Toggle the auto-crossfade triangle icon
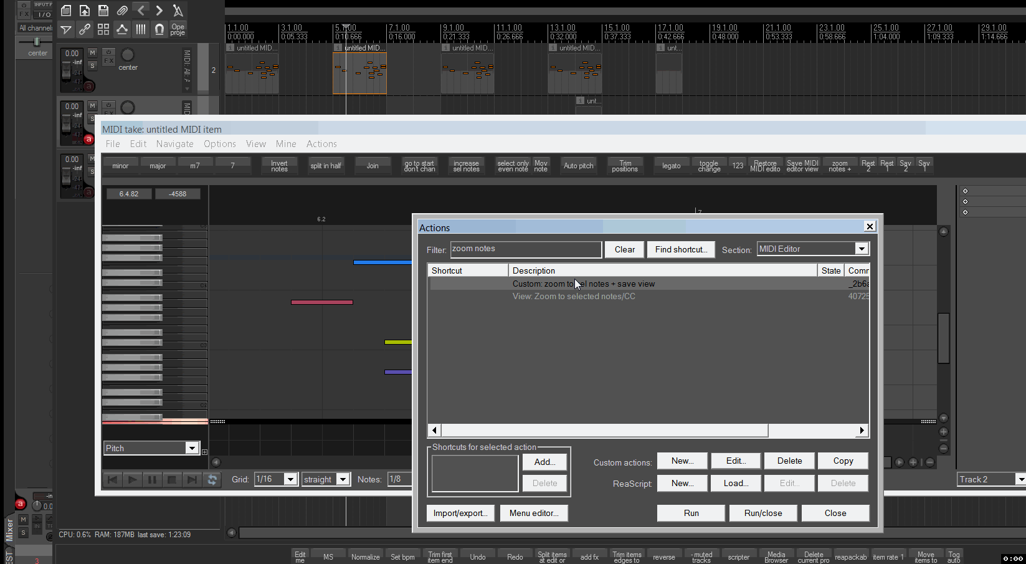The width and height of the screenshot is (1026, 564). click(66, 29)
